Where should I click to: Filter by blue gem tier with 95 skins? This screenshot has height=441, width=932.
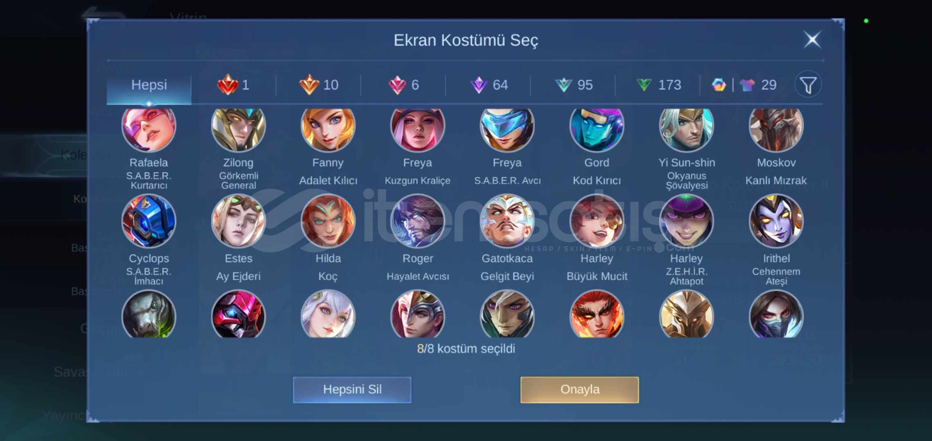[x=574, y=85]
